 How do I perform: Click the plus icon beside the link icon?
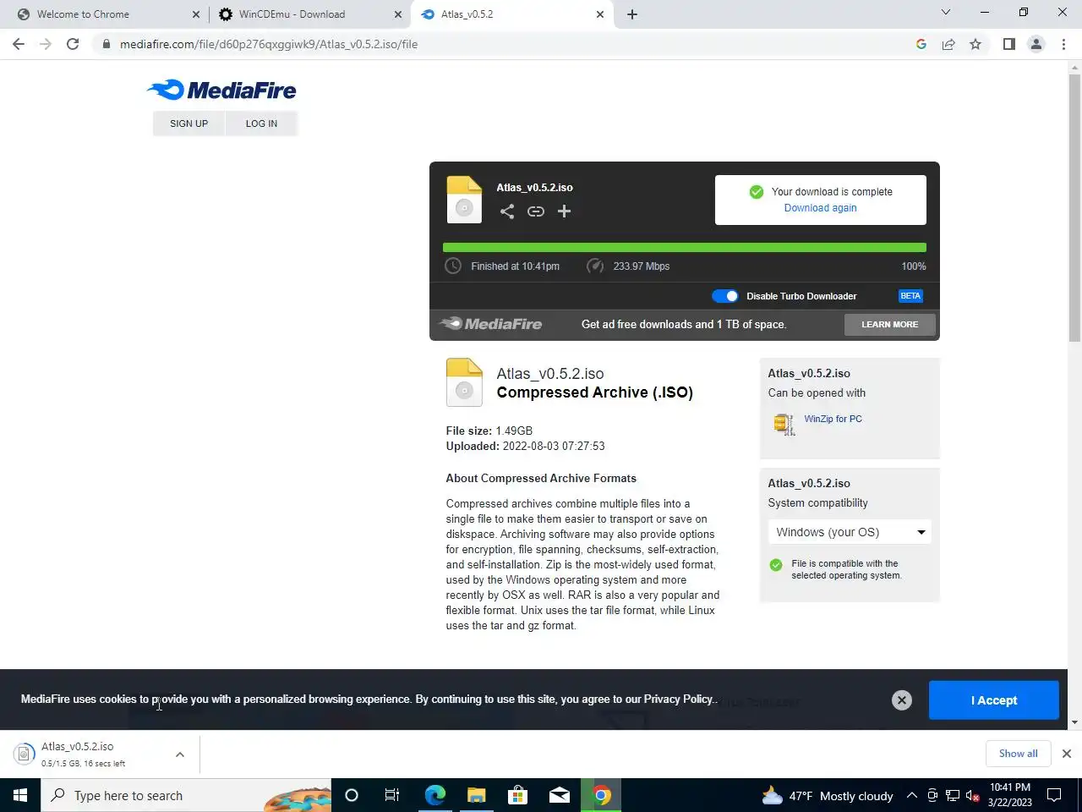click(x=565, y=211)
